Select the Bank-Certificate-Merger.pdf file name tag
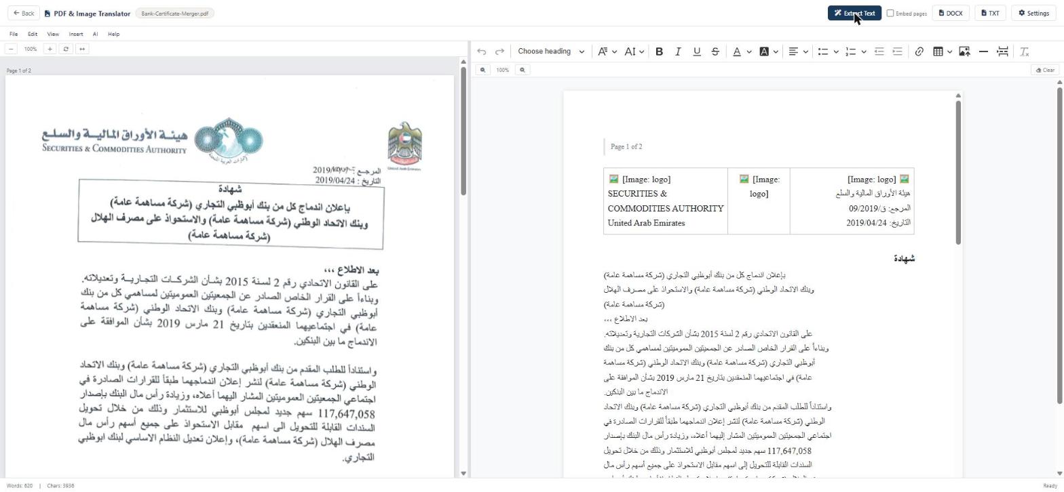This screenshot has height=492, width=1064. (x=175, y=13)
